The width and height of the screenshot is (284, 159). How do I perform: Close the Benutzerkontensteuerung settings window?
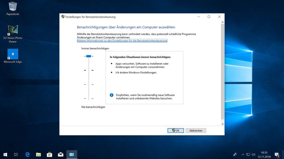coord(219,17)
